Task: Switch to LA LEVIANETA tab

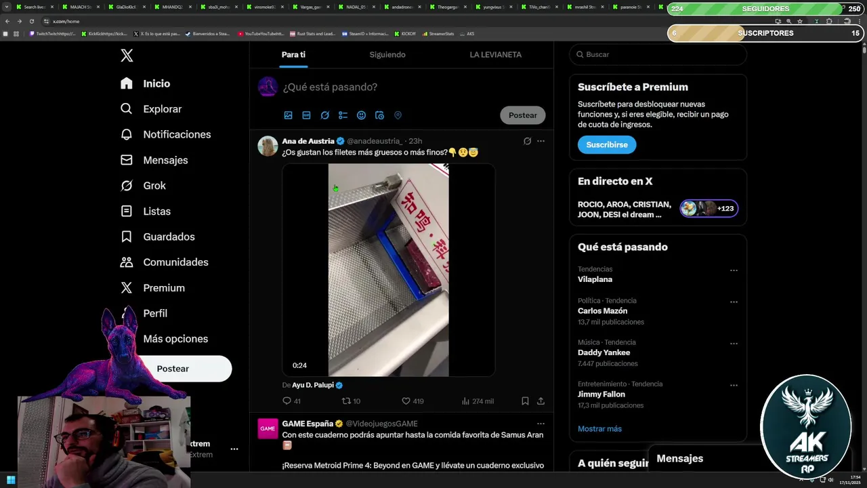Action: [496, 55]
